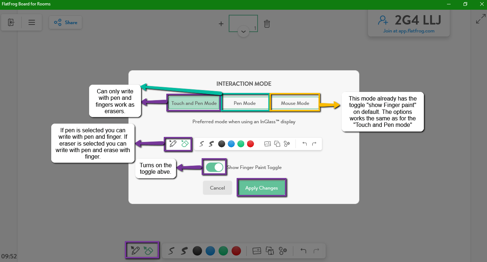Pick the blue color in bottom toolbar
This screenshot has height=262, width=487.
click(210, 251)
